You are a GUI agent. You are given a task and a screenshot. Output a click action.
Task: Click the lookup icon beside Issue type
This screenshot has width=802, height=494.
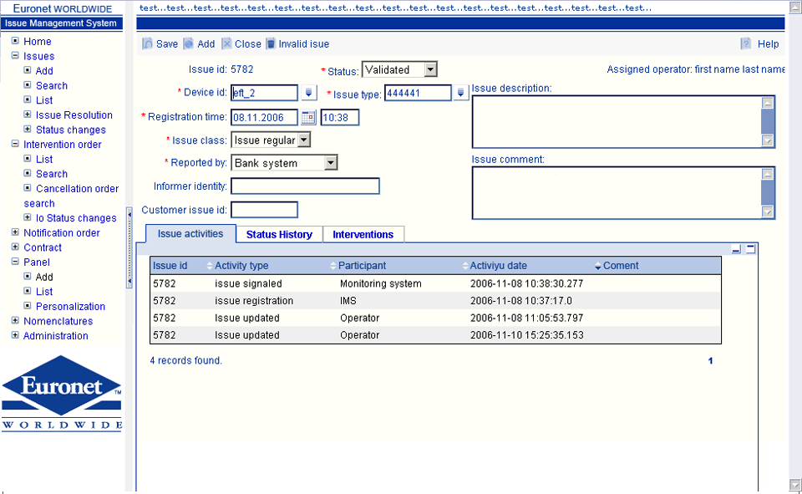click(461, 93)
